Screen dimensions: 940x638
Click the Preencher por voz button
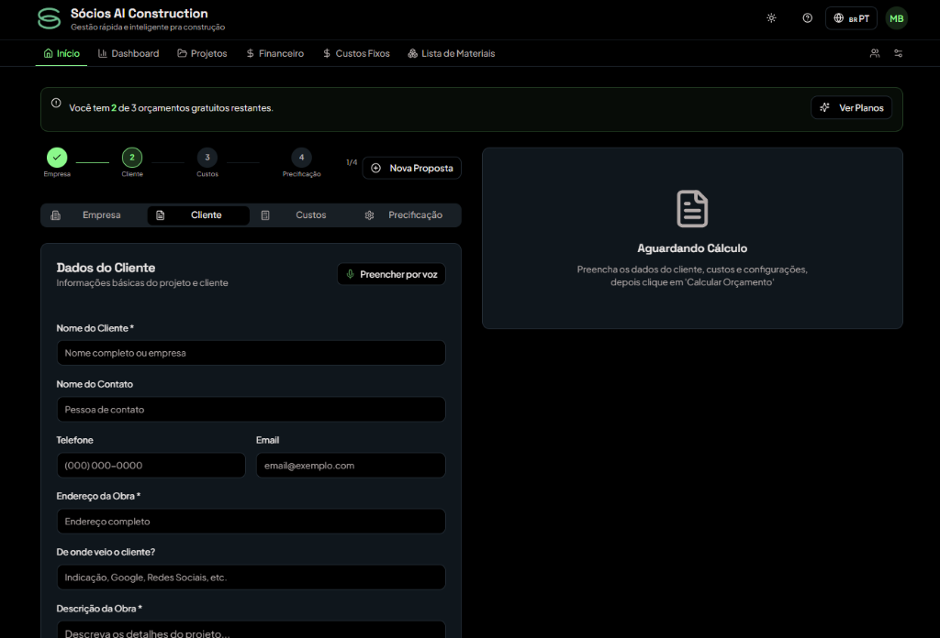coord(391,274)
